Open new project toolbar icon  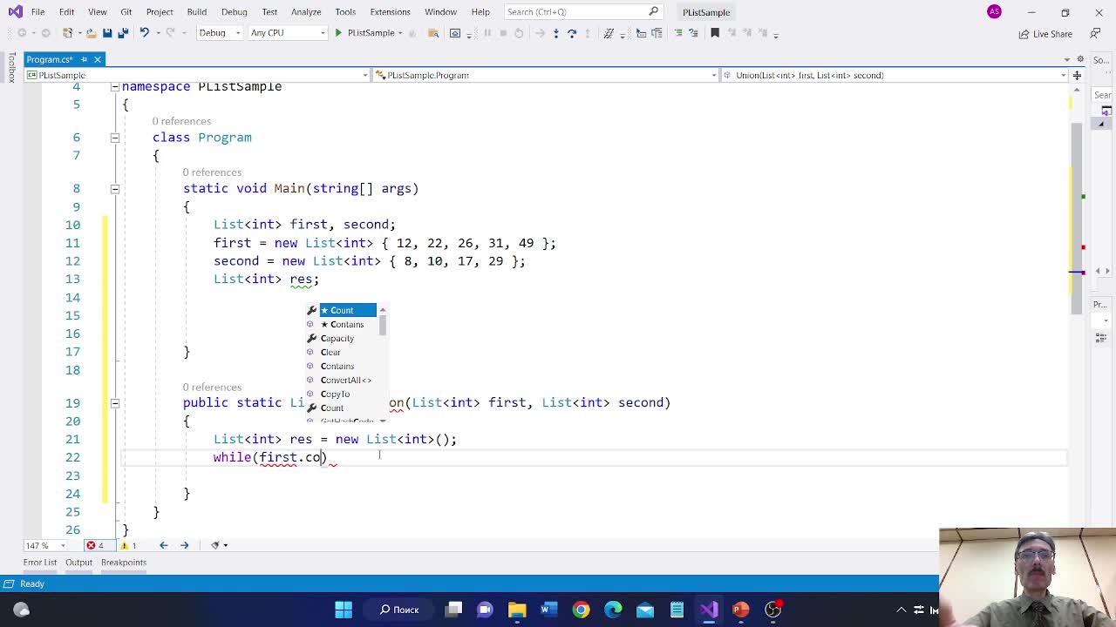tap(69, 33)
